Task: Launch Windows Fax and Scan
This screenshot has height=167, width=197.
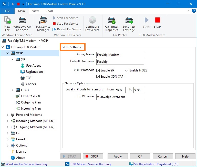Action: tap(22, 24)
